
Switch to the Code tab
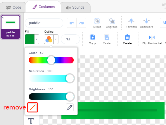(x=14, y=7)
